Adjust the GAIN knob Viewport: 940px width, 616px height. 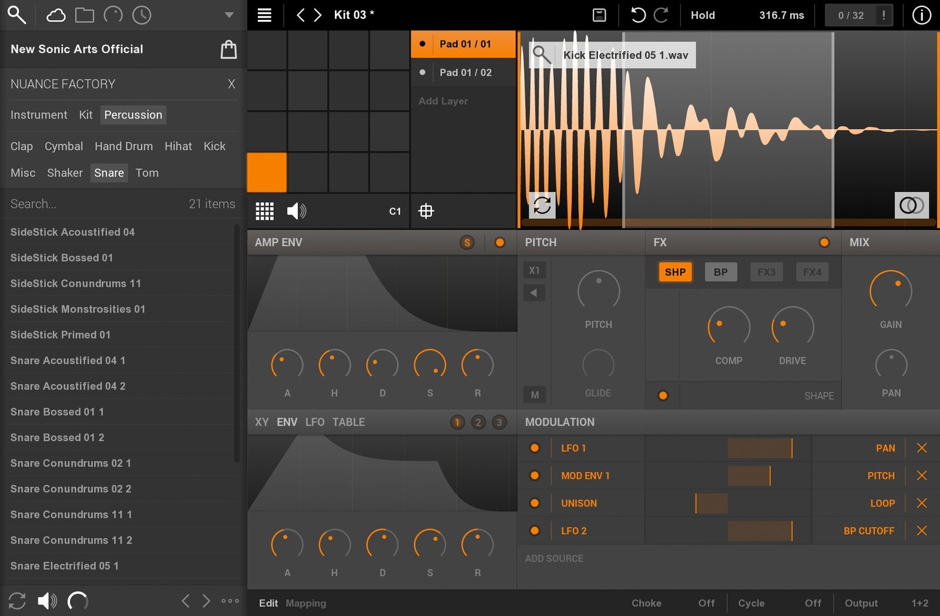[891, 291]
